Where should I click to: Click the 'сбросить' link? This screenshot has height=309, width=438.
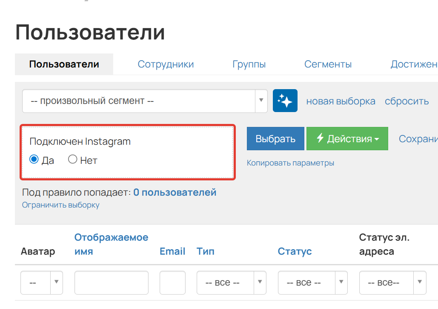coord(407,101)
